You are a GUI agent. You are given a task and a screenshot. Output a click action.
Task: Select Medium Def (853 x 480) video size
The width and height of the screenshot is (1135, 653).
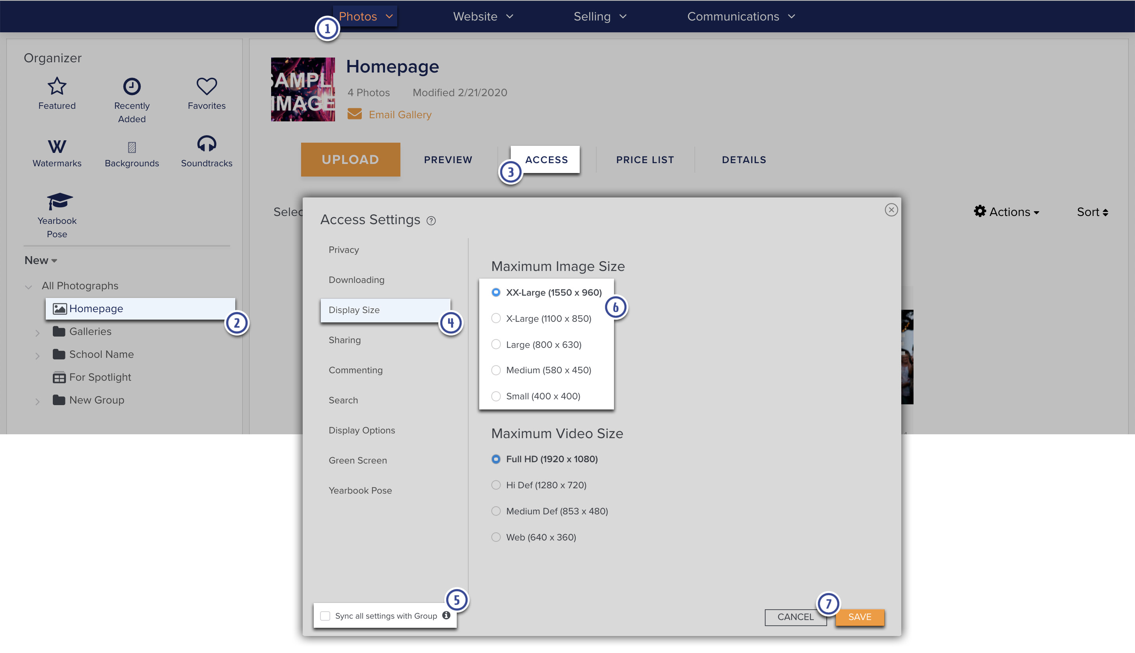point(495,511)
